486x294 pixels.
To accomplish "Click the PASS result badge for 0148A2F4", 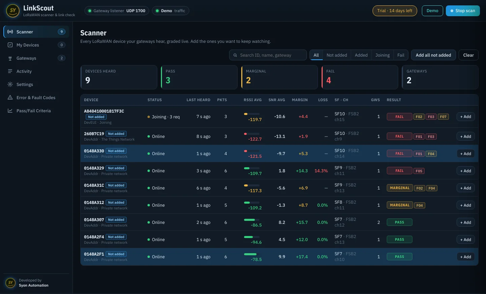I will (400, 240).
